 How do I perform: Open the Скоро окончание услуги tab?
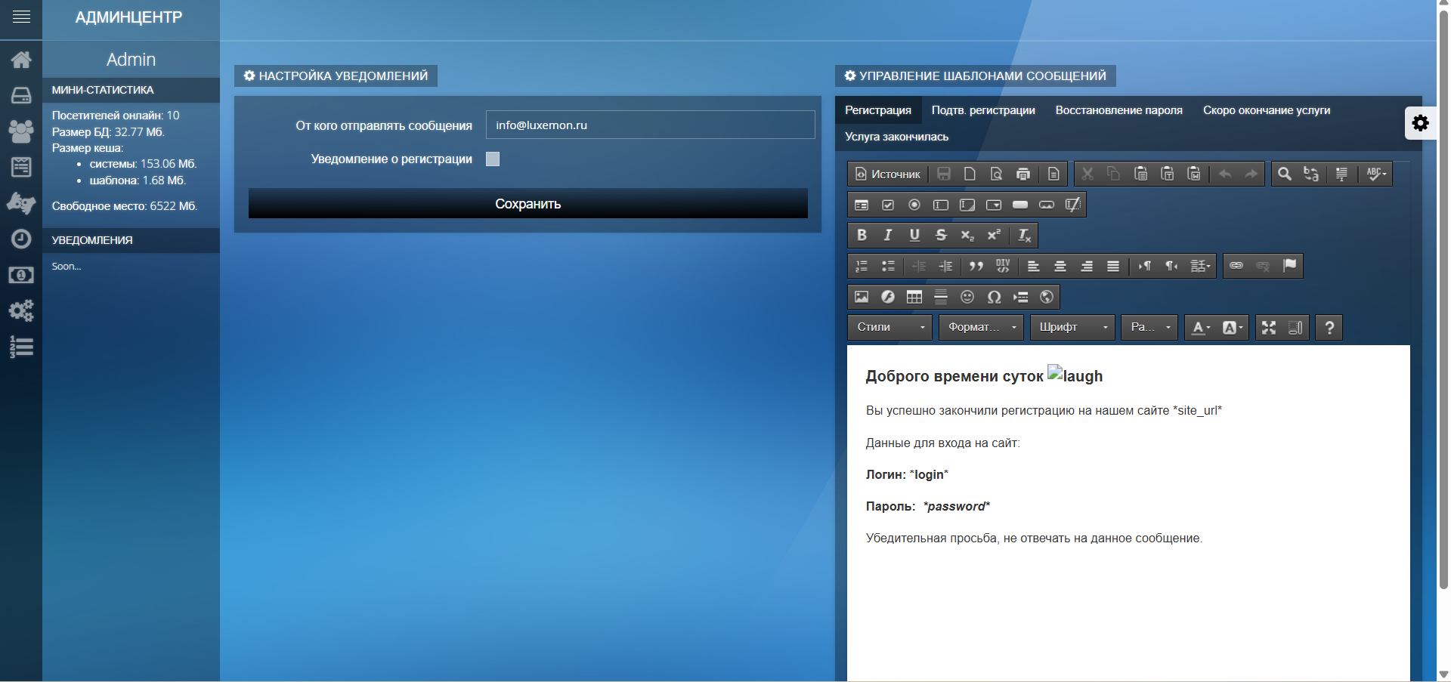click(x=1267, y=110)
